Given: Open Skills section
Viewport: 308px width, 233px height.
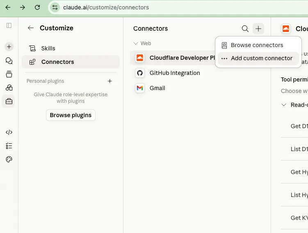Looking at the screenshot, I should 71,48.
